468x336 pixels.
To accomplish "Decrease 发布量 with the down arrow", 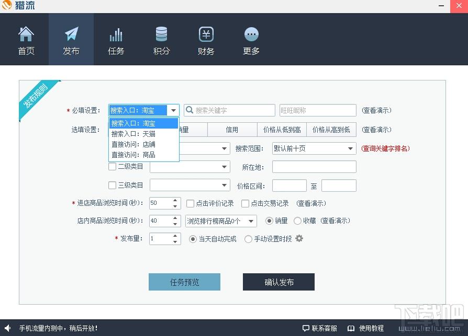I will 175,242.
